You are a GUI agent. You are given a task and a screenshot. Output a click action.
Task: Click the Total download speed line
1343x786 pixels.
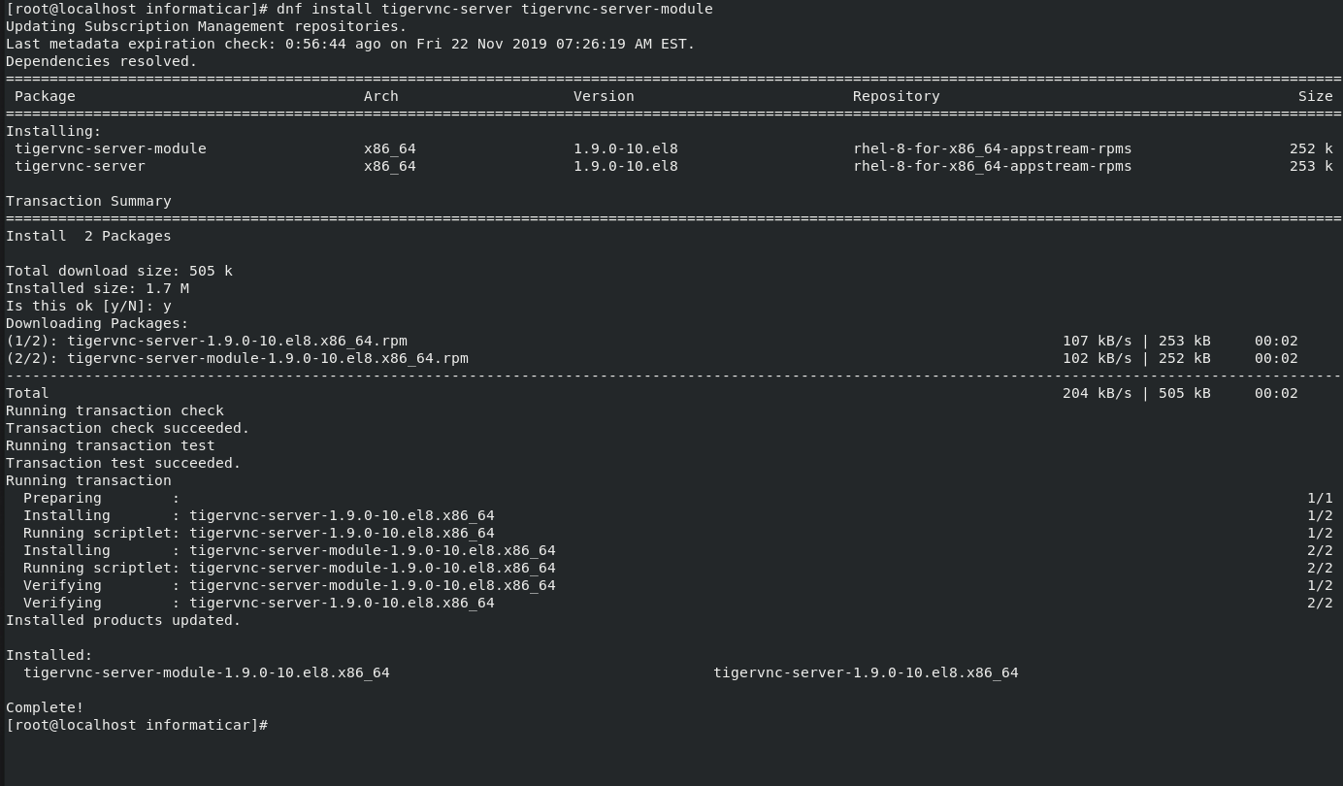coord(652,393)
